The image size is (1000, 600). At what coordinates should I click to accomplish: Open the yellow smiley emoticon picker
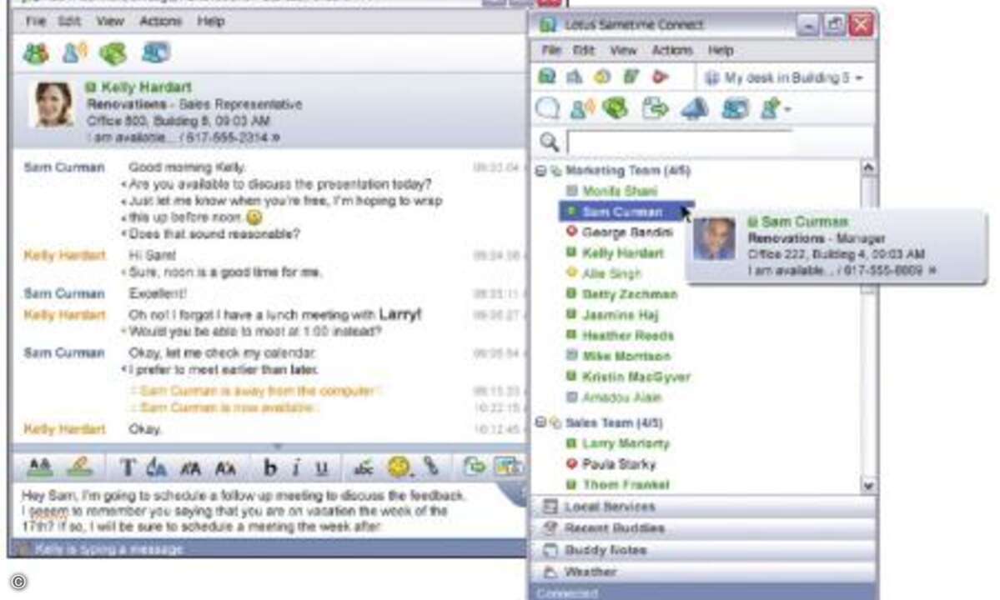[399, 467]
